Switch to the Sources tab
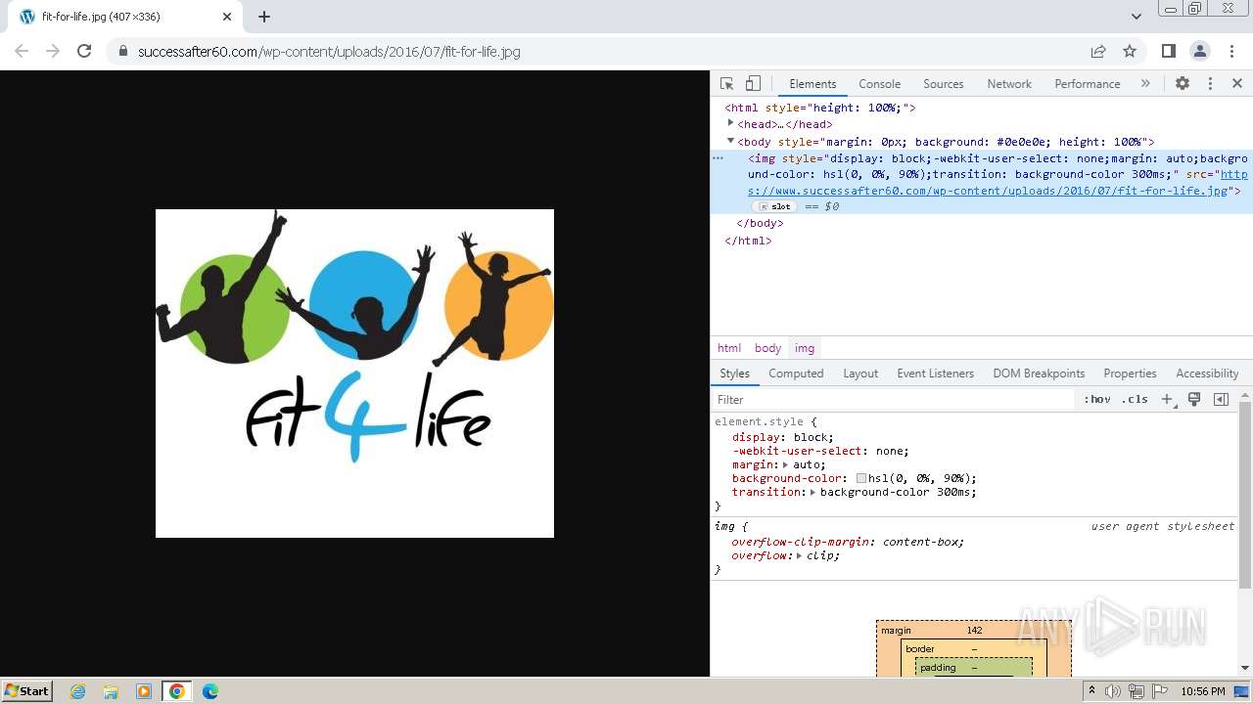The width and height of the screenshot is (1253, 704). point(943,84)
